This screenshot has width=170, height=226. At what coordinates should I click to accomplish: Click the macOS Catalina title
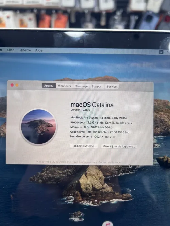pos(92,105)
